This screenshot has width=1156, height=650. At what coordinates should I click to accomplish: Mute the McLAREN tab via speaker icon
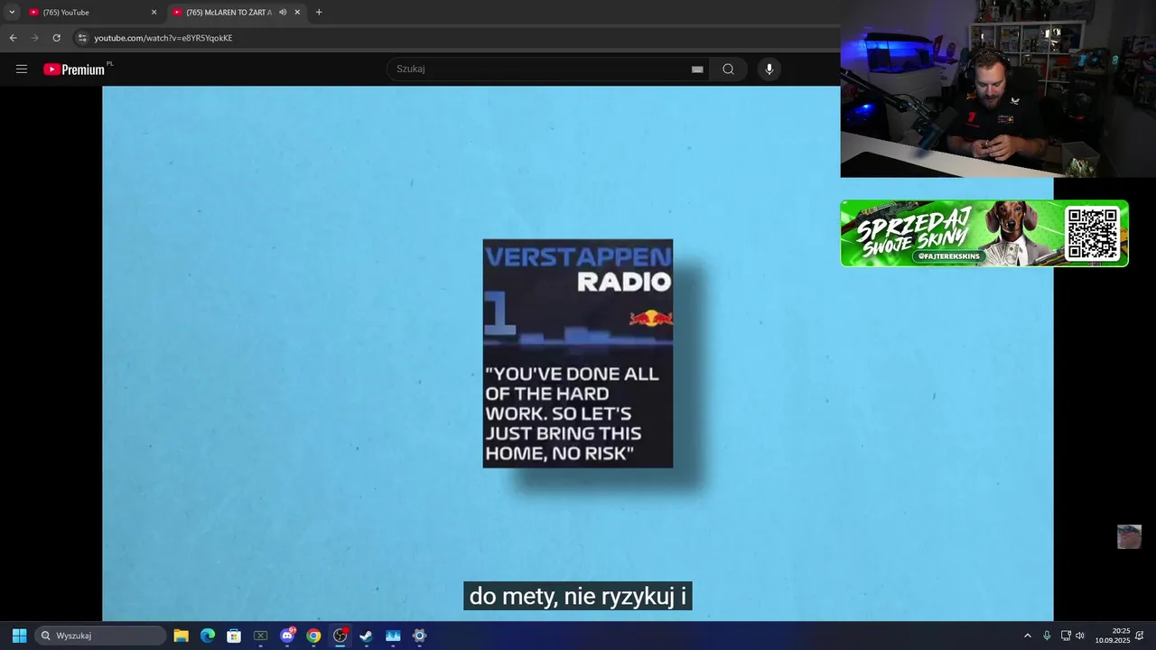(x=283, y=13)
